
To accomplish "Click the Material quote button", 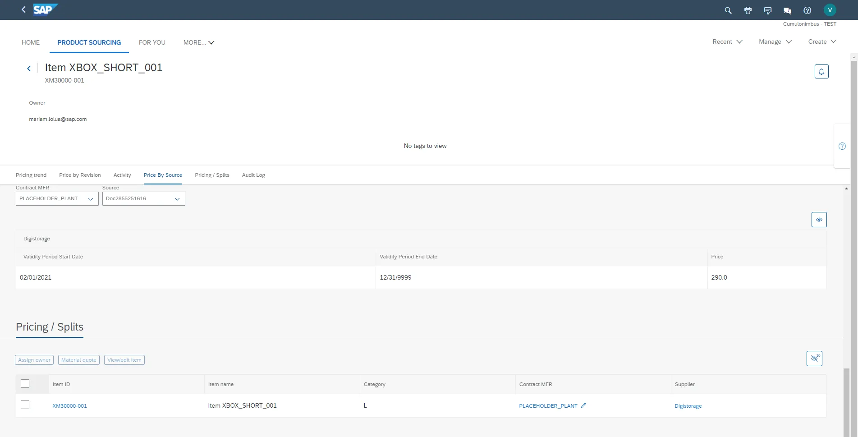I will (x=79, y=360).
